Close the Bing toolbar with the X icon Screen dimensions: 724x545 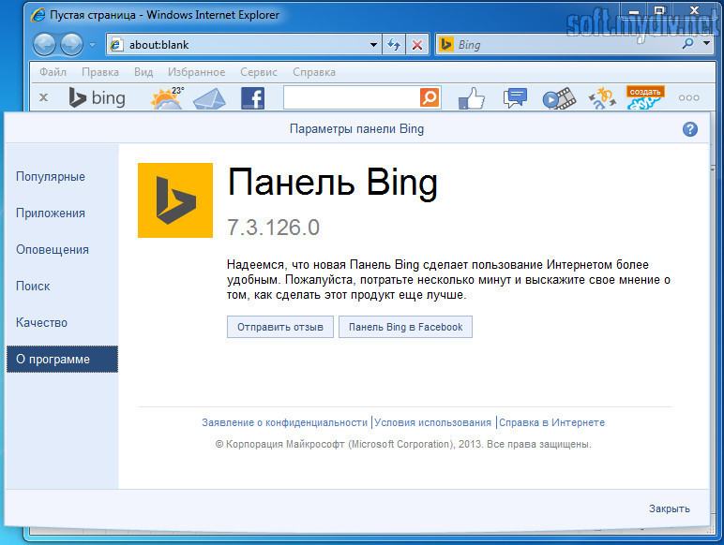[x=43, y=97]
